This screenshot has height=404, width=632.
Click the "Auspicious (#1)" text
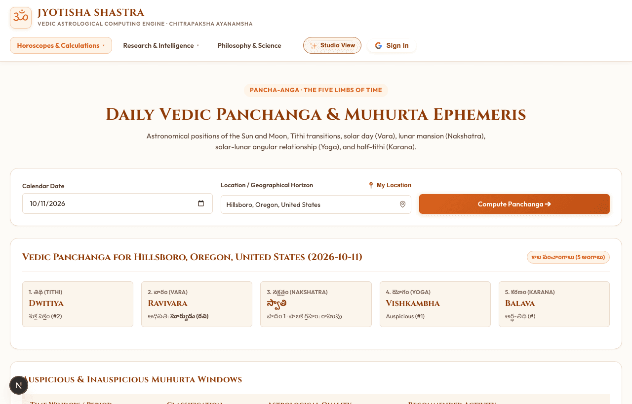point(405,316)
